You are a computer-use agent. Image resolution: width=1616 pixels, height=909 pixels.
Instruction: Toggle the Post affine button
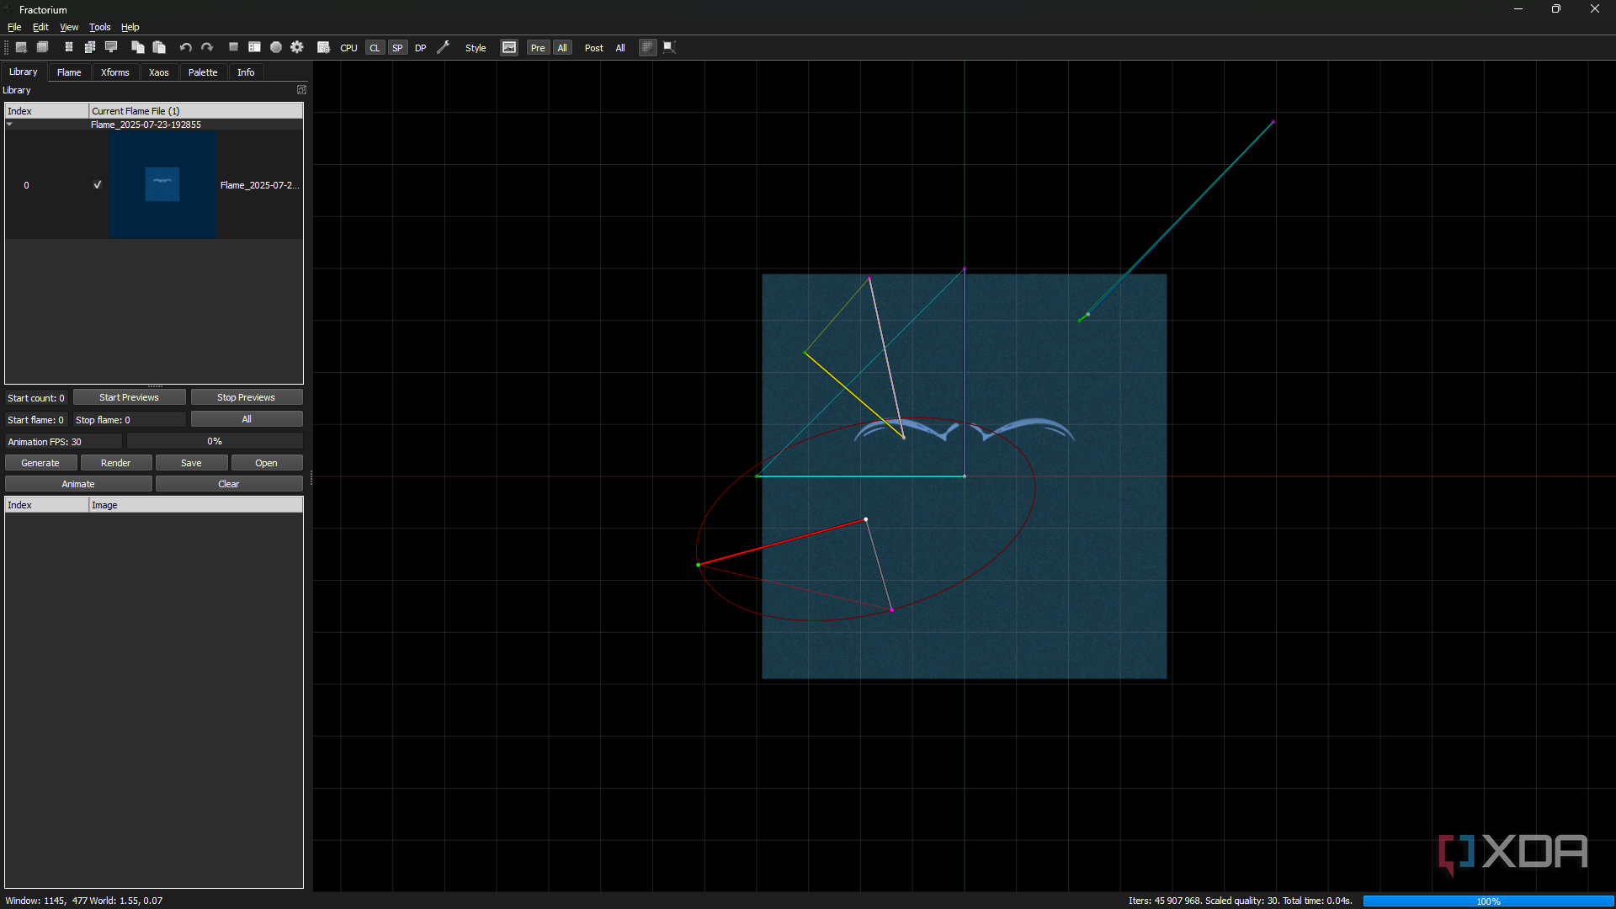tap(594, 48)
